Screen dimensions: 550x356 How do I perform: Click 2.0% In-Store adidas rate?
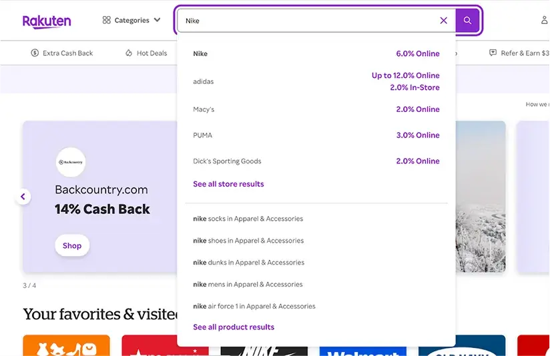click(415, 87)
